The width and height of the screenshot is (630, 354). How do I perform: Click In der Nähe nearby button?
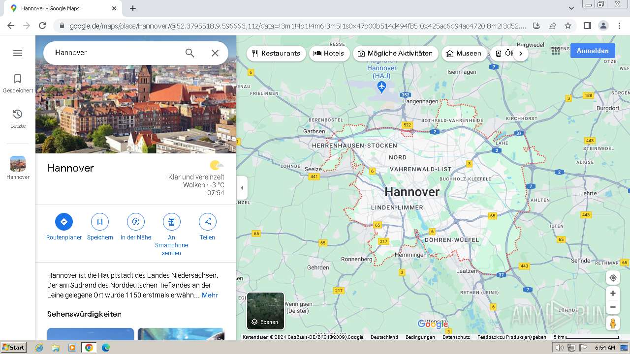click(136, 227)
